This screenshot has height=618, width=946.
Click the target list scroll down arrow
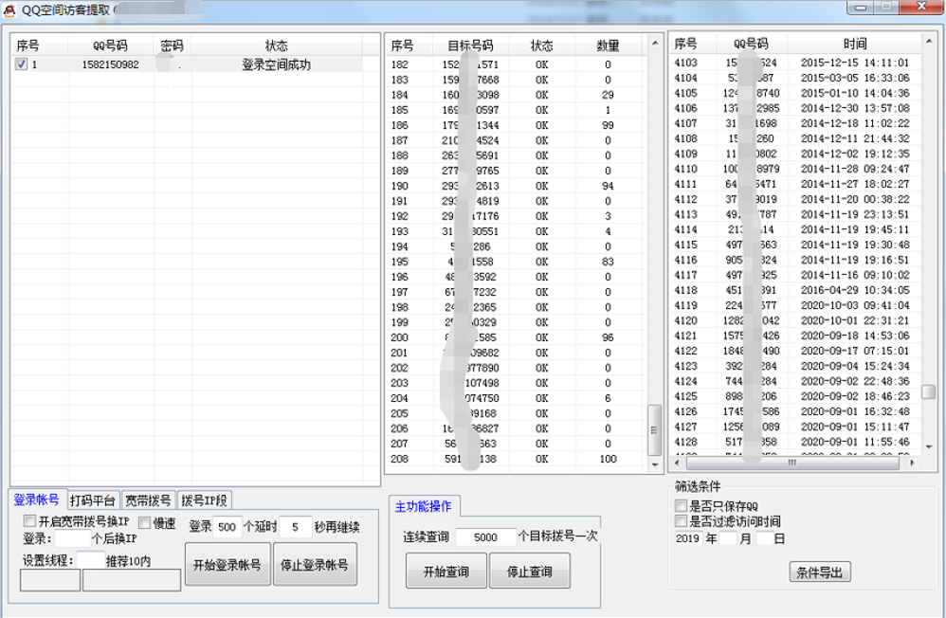[655, 464]
